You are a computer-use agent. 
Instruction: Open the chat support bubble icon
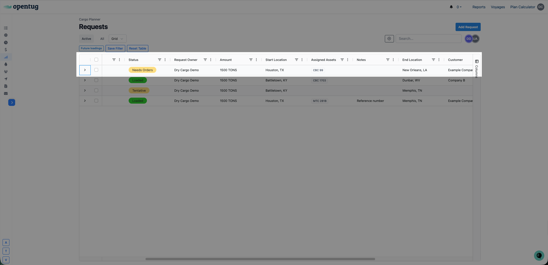click(539, 255)
